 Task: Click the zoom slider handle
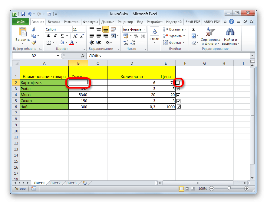(x=229, y=188)
